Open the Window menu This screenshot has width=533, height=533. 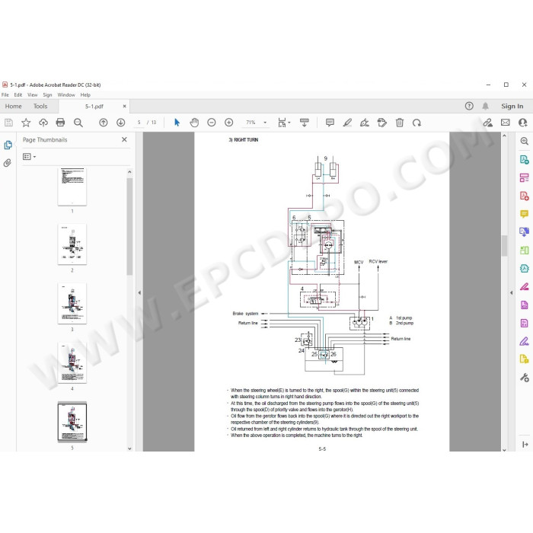pos(66,95)
